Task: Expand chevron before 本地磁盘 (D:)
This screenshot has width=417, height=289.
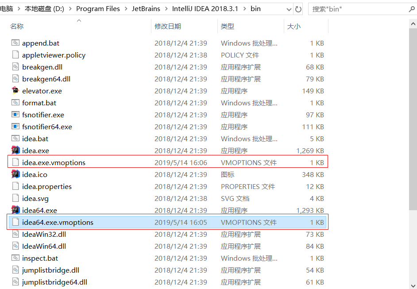Action: pyautogui.click(x=19, y=9)
